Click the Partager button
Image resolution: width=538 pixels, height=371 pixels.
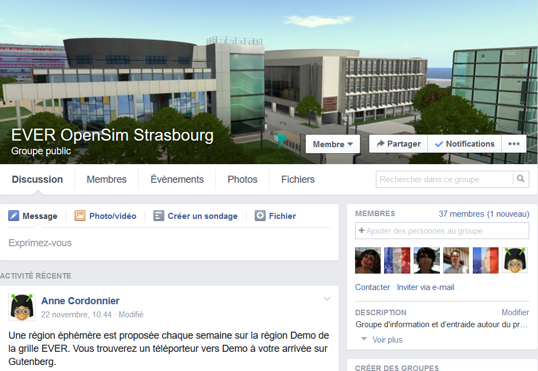398,144
